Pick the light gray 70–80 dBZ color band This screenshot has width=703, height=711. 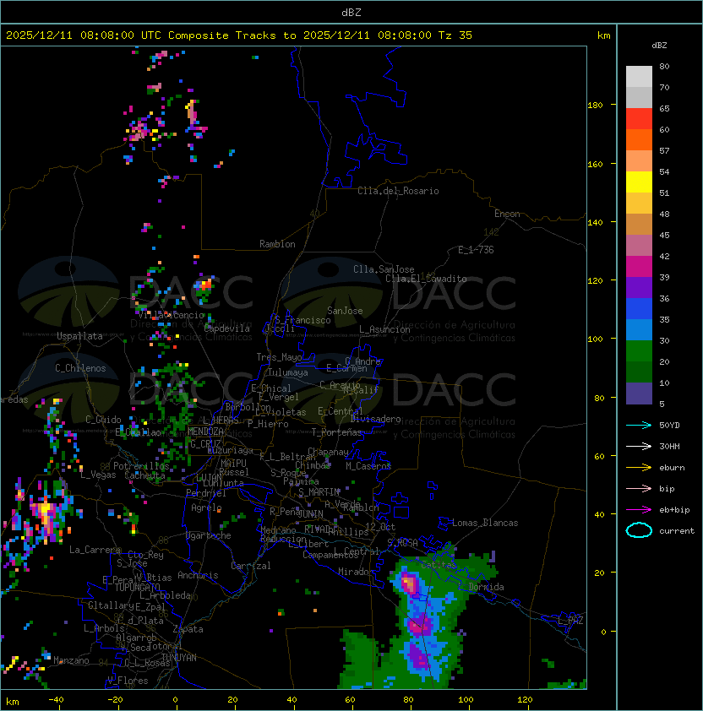639,77
